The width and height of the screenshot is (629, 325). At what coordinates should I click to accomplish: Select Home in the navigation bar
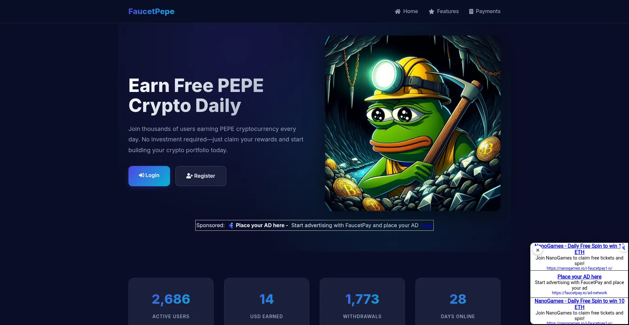point(406,11)
